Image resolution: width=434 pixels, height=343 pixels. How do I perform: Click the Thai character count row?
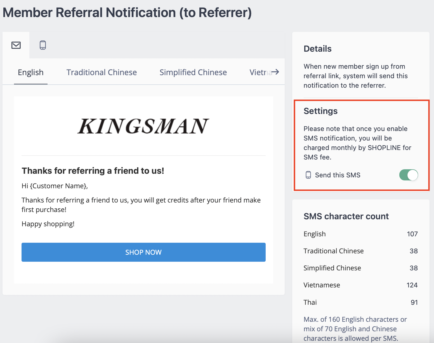(x=361, y=302)
